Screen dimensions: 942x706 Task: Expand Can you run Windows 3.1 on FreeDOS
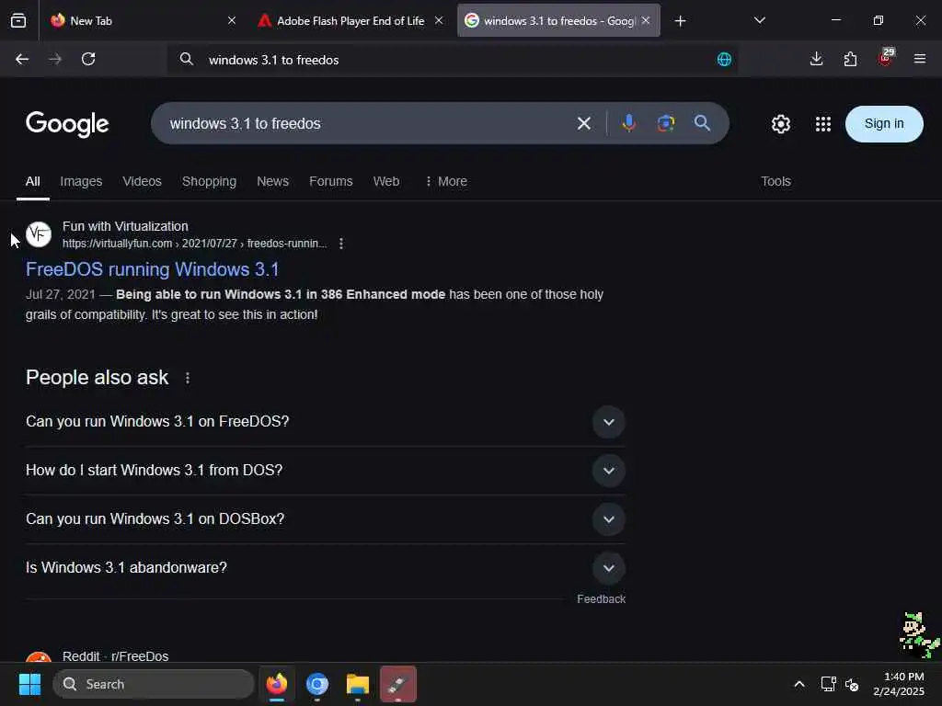[325, 421]
